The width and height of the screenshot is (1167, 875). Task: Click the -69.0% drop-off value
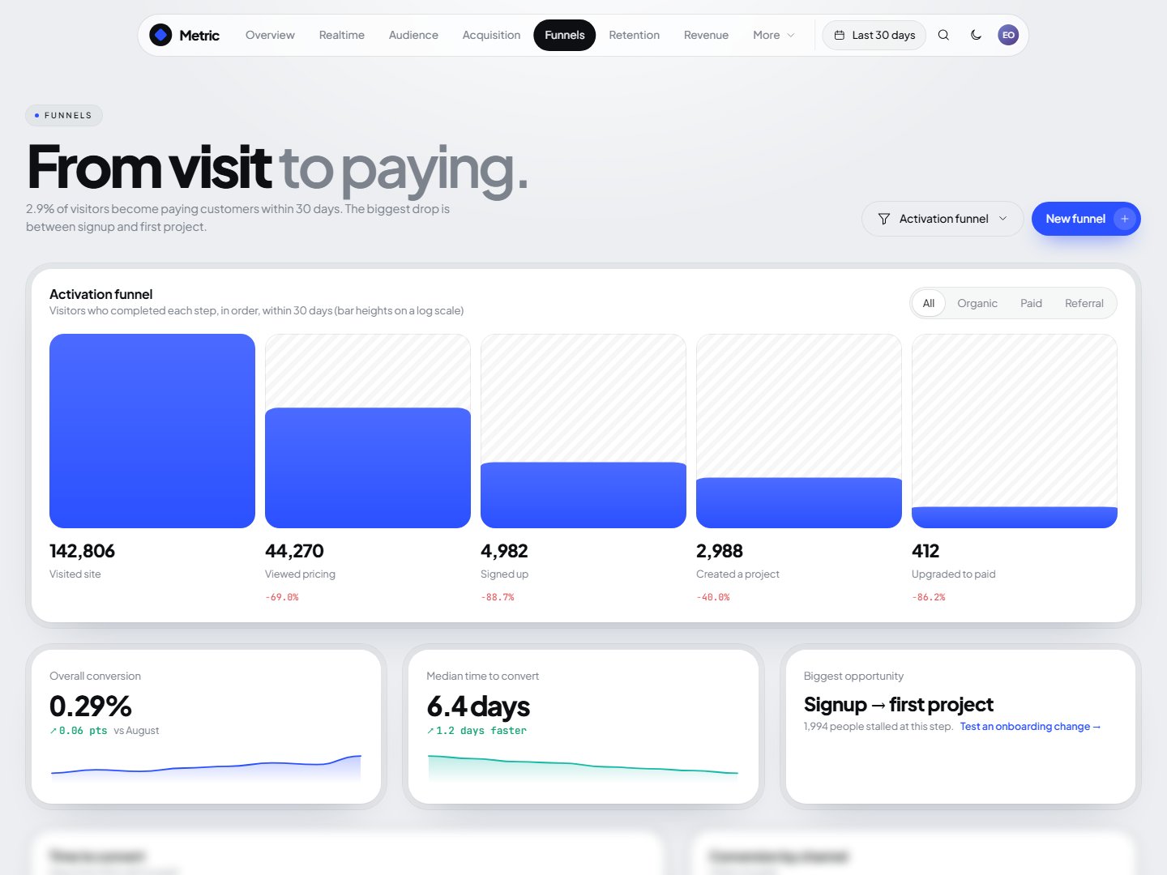point(282,597)
